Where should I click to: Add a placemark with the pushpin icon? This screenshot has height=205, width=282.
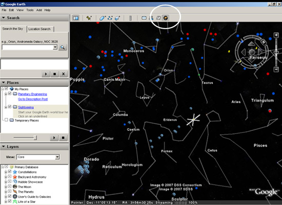tap(89, 18)
